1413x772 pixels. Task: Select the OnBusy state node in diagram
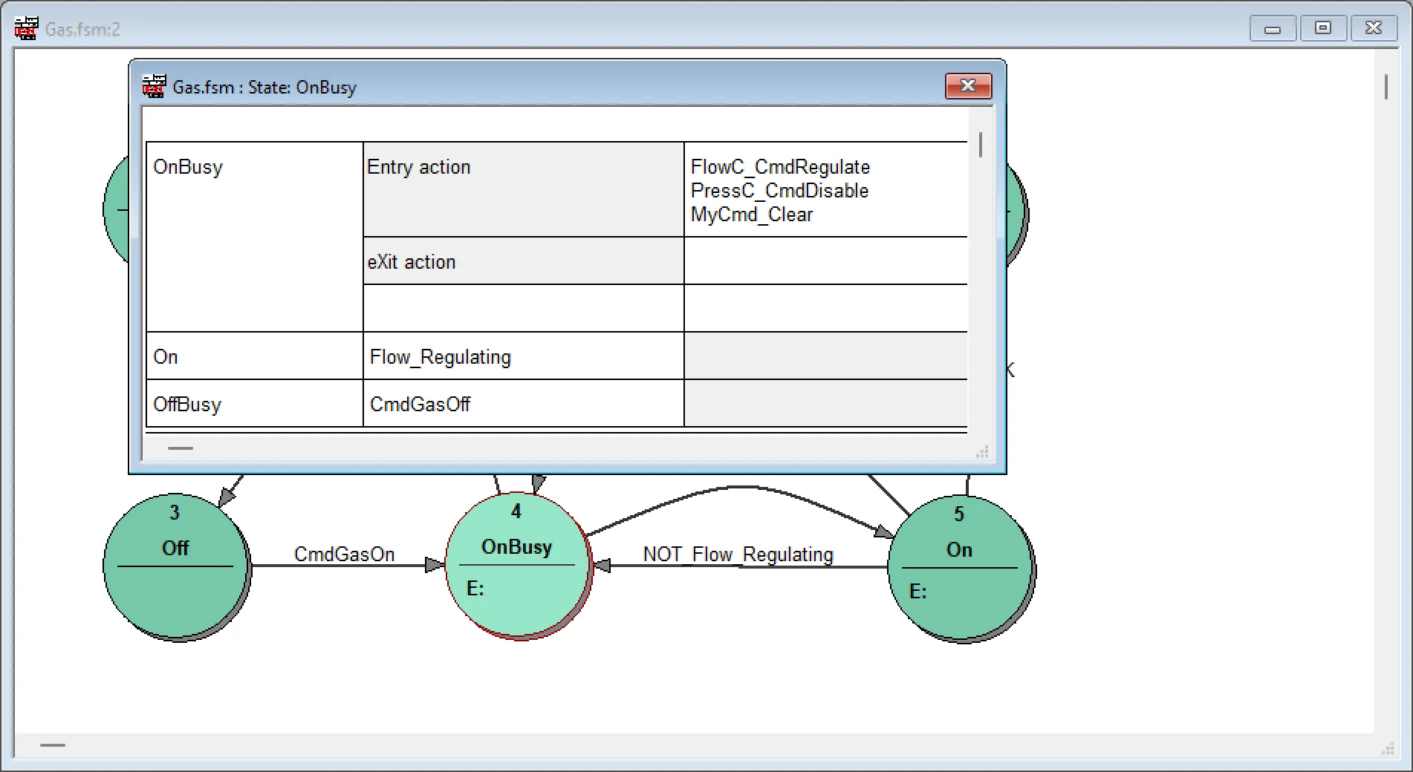pos(517,564)
